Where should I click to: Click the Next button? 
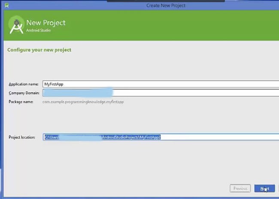264,189
